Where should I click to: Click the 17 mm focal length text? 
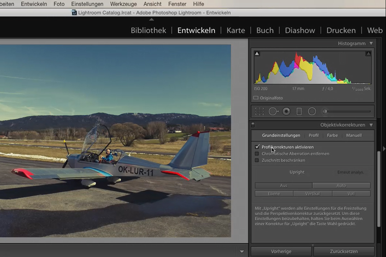click(298, 89)
